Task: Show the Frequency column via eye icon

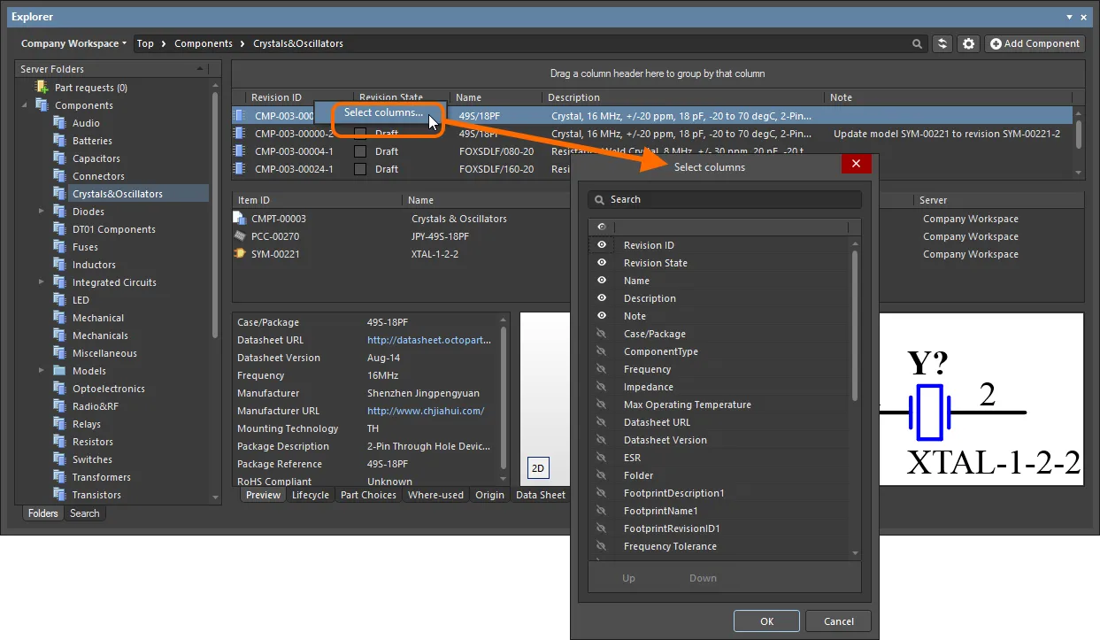Action: 602,369
